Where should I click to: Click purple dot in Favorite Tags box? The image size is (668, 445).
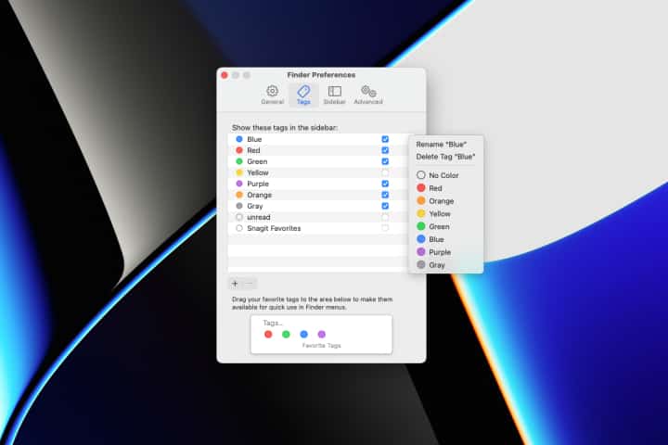tap(322, 335)
